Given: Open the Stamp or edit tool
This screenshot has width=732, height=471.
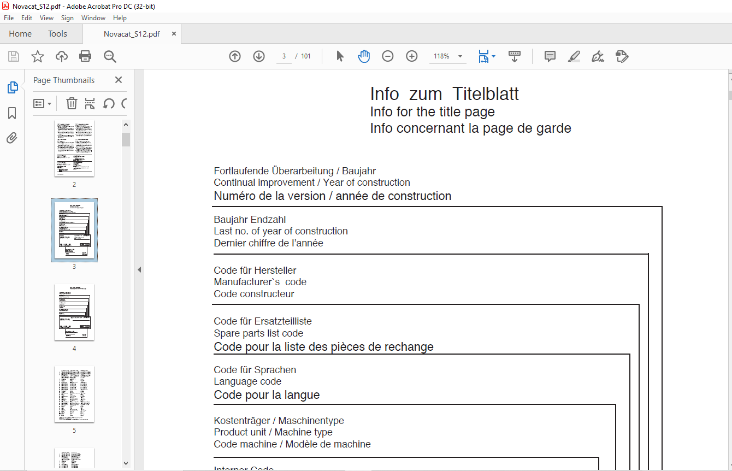Looking at the screenshot, I should pyautogui.click(x=622, y=56).
